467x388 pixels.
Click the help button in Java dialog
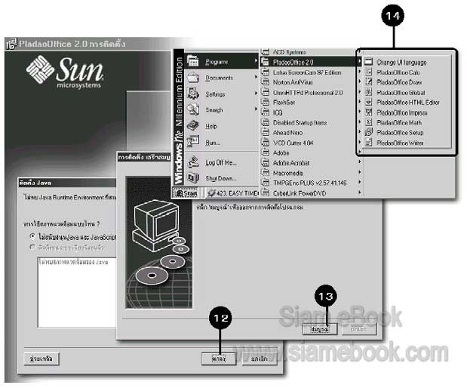41,359
